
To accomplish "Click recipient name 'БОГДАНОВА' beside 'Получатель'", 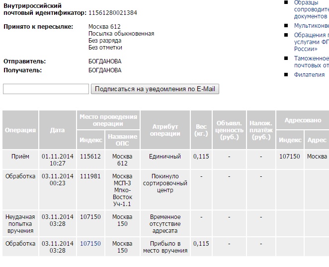I will point(105,70).
